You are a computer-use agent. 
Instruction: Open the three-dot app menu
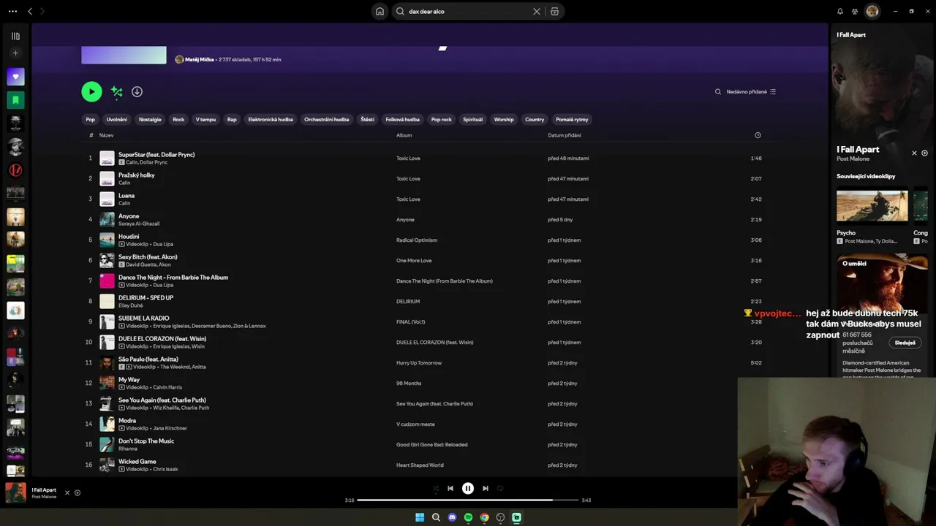[x=12, y=12]
